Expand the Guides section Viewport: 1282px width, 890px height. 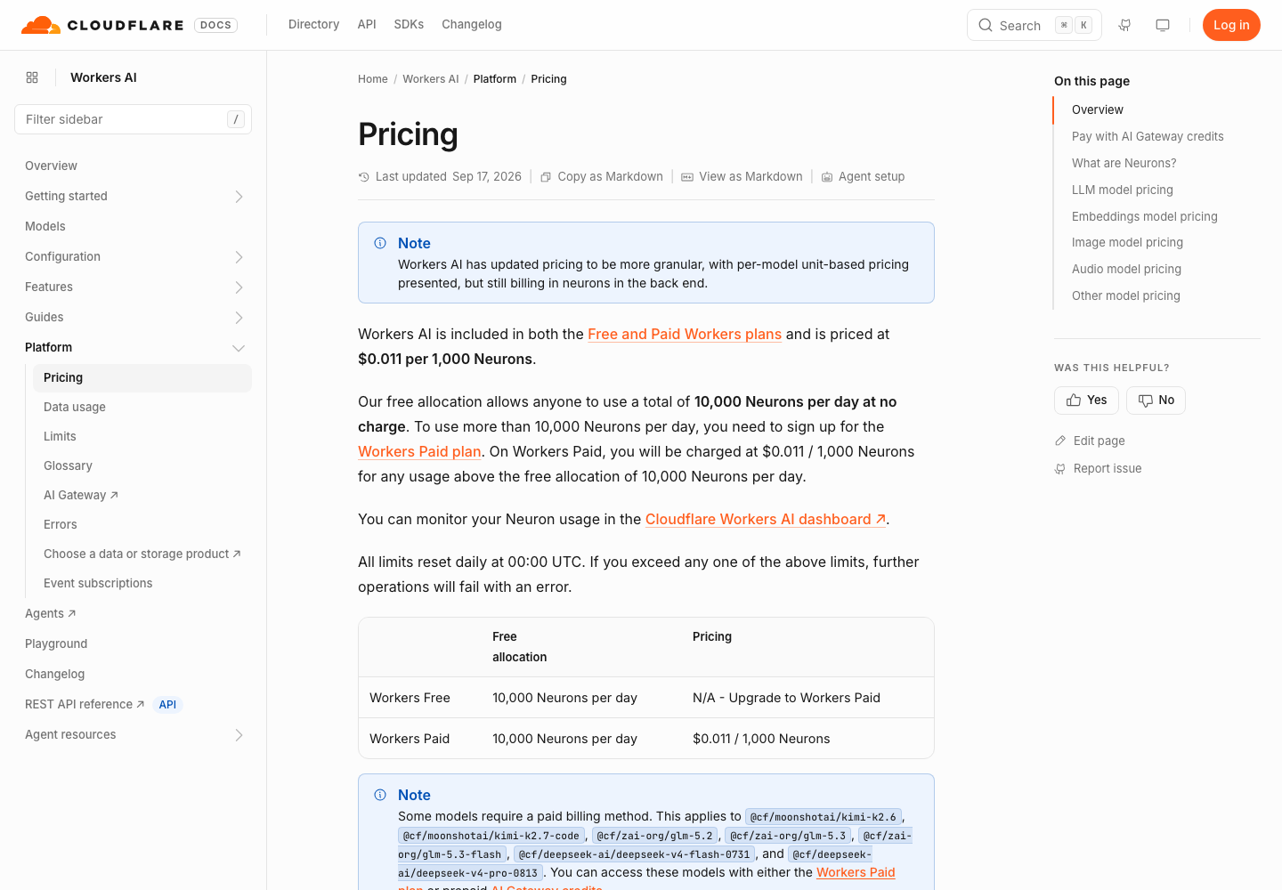(239, 318)
